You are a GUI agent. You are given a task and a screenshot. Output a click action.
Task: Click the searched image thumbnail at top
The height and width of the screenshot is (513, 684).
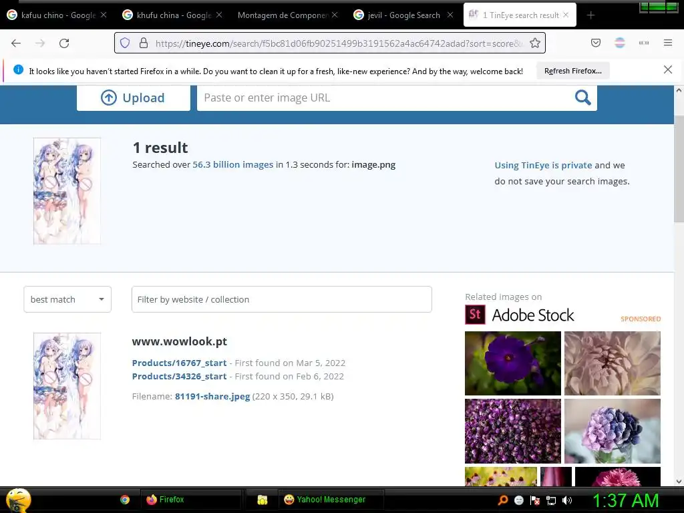[67, 191]
